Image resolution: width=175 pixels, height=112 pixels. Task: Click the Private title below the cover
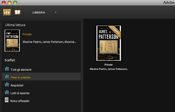(x=108, y=65)
